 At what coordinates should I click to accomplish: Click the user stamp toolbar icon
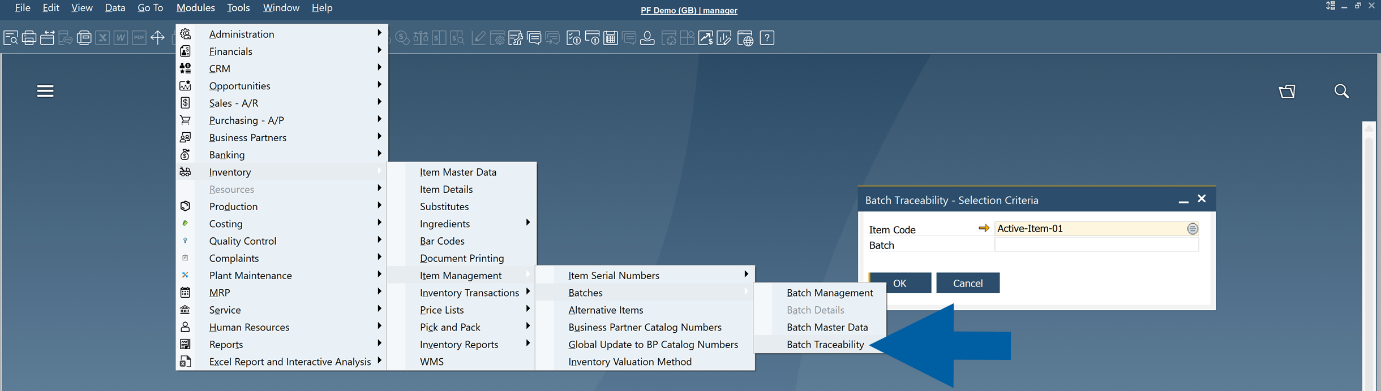(647, 38)
